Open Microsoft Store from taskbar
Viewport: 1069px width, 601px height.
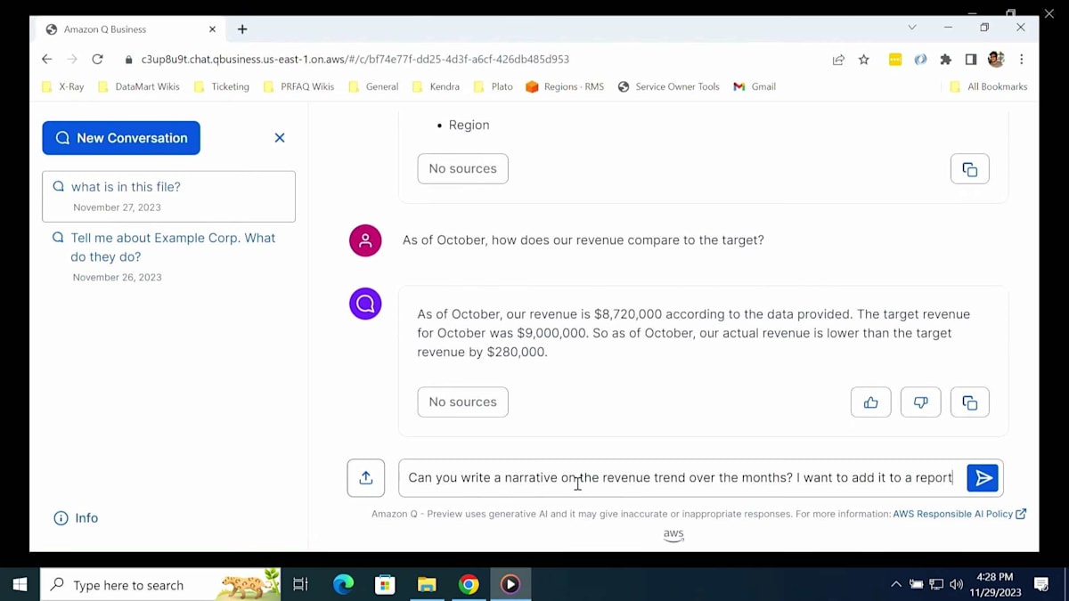[385, 585]
